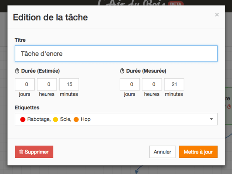The height and width of the screenshot is (174, 232).
Task: Select the estimated jours field
Action: tap(25, 84)
